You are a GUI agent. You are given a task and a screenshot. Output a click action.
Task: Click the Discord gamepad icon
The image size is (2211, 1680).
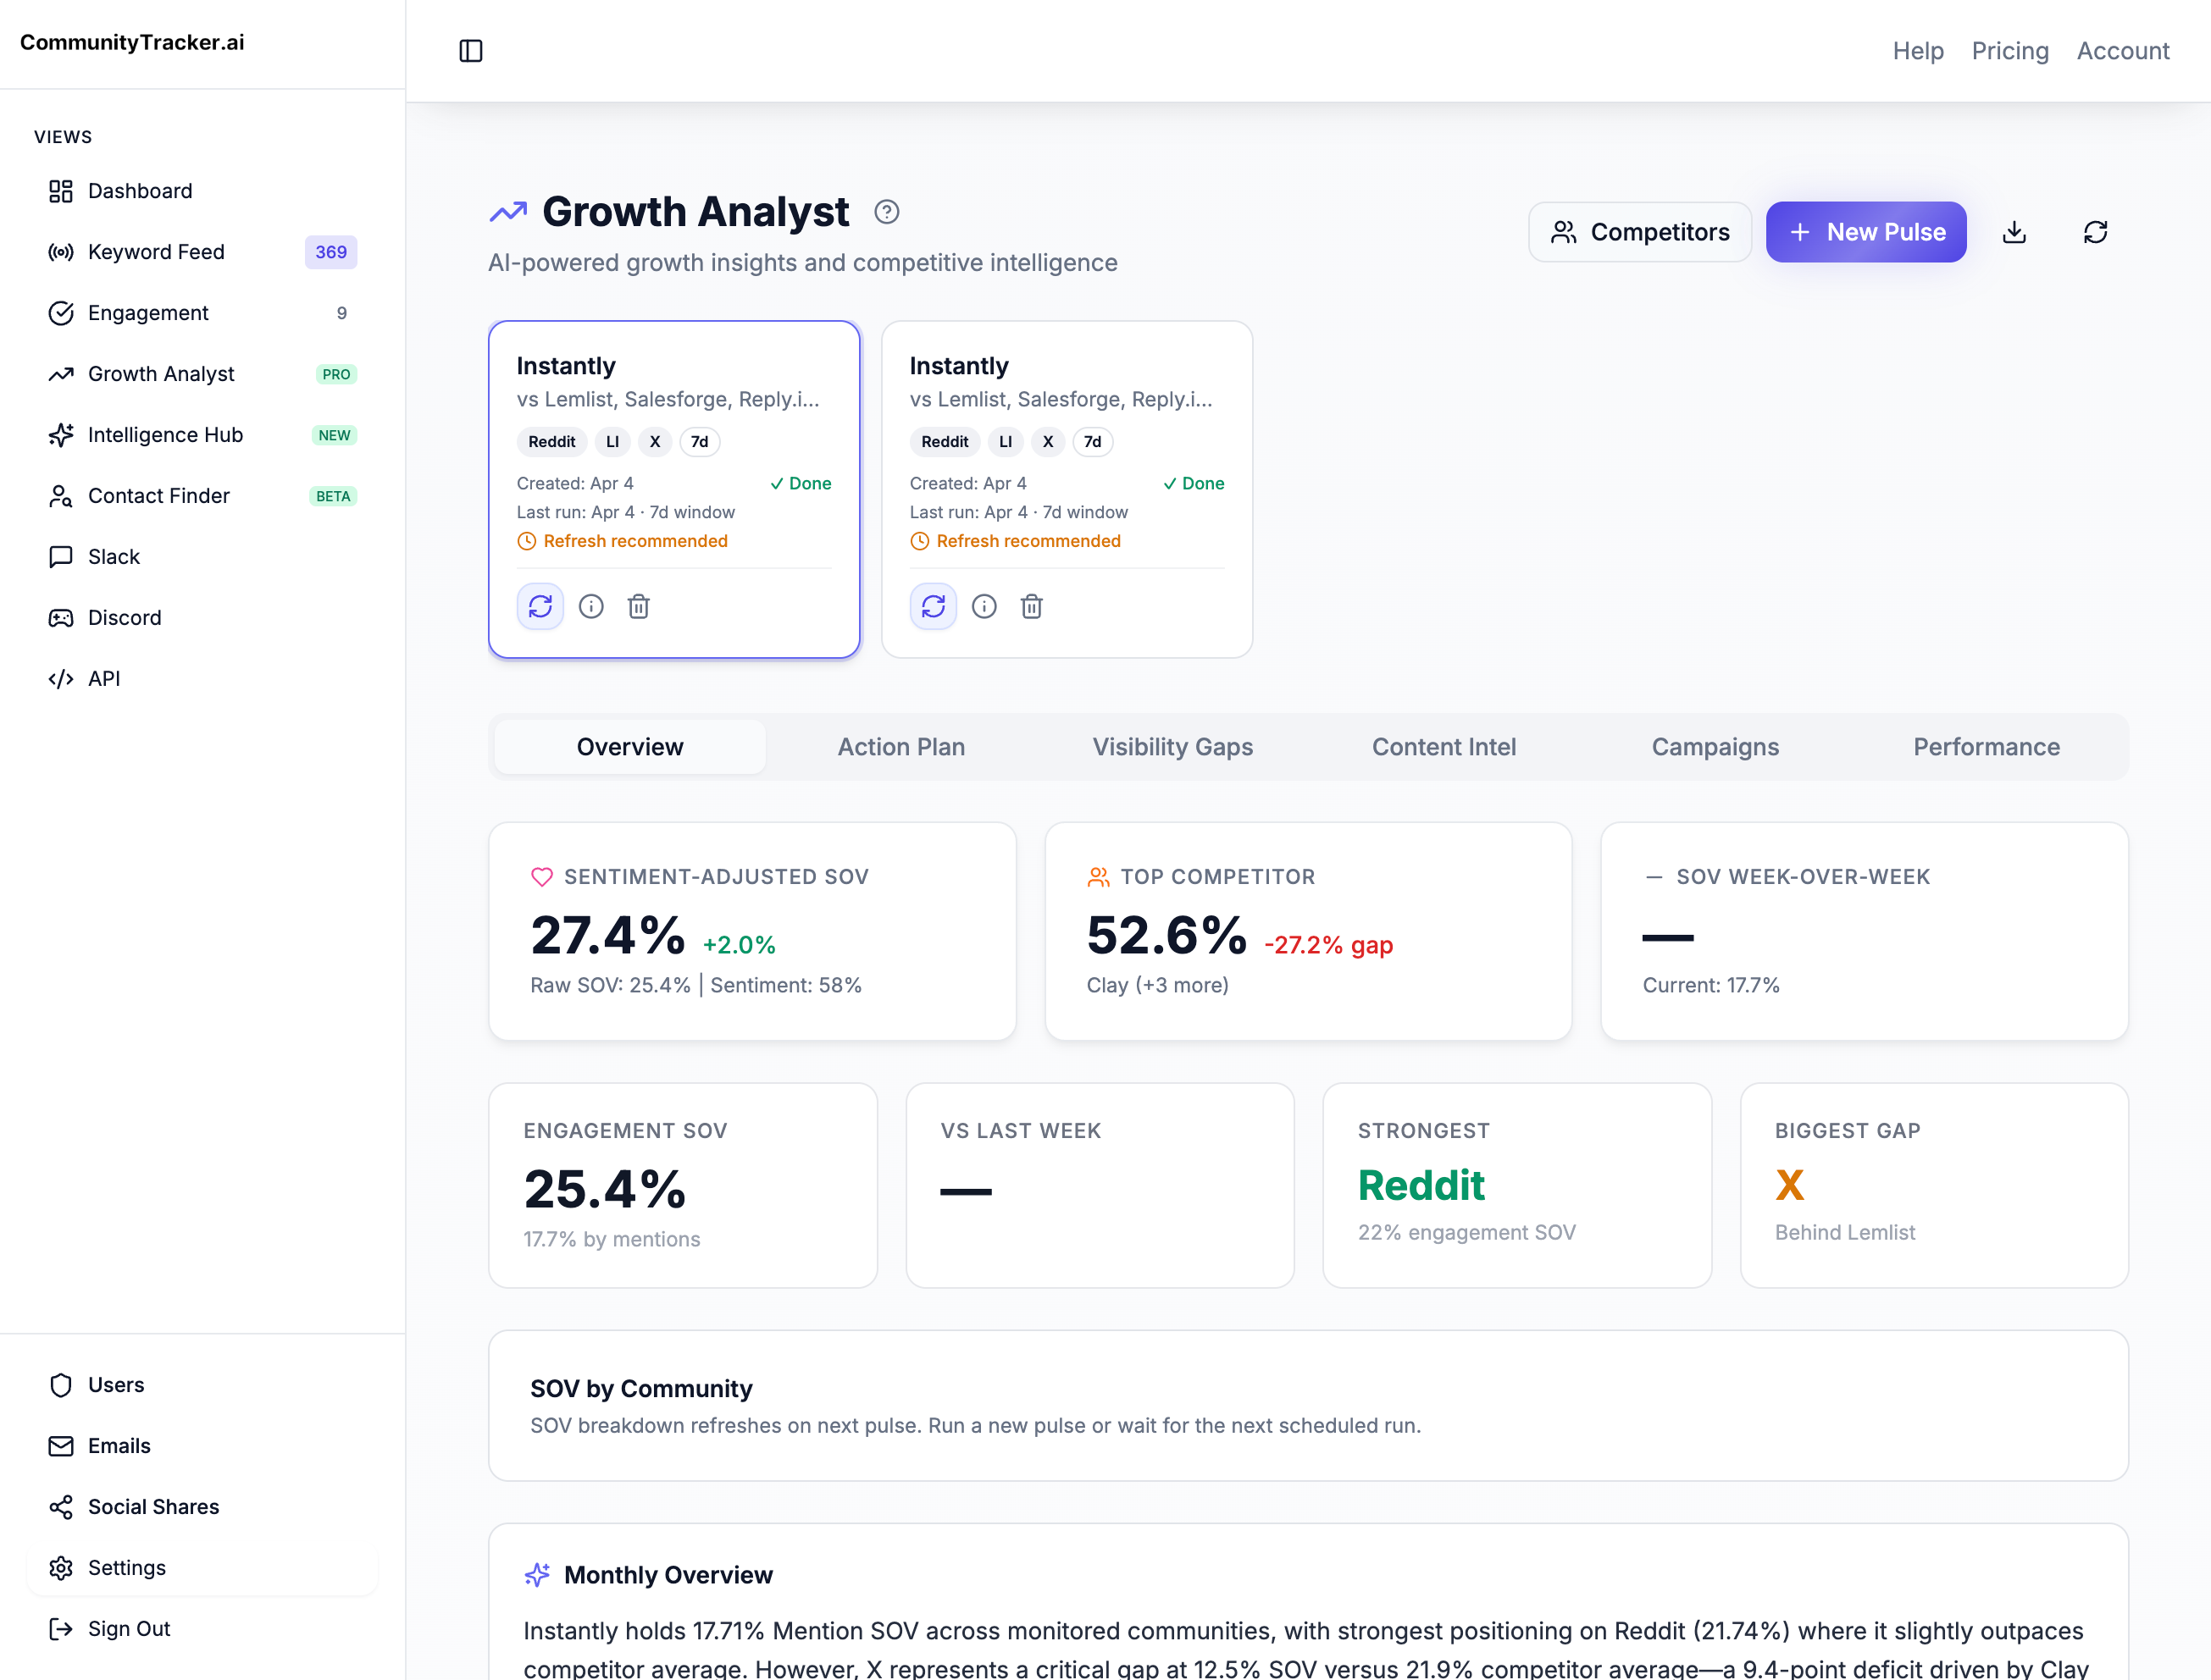(61, 618)
